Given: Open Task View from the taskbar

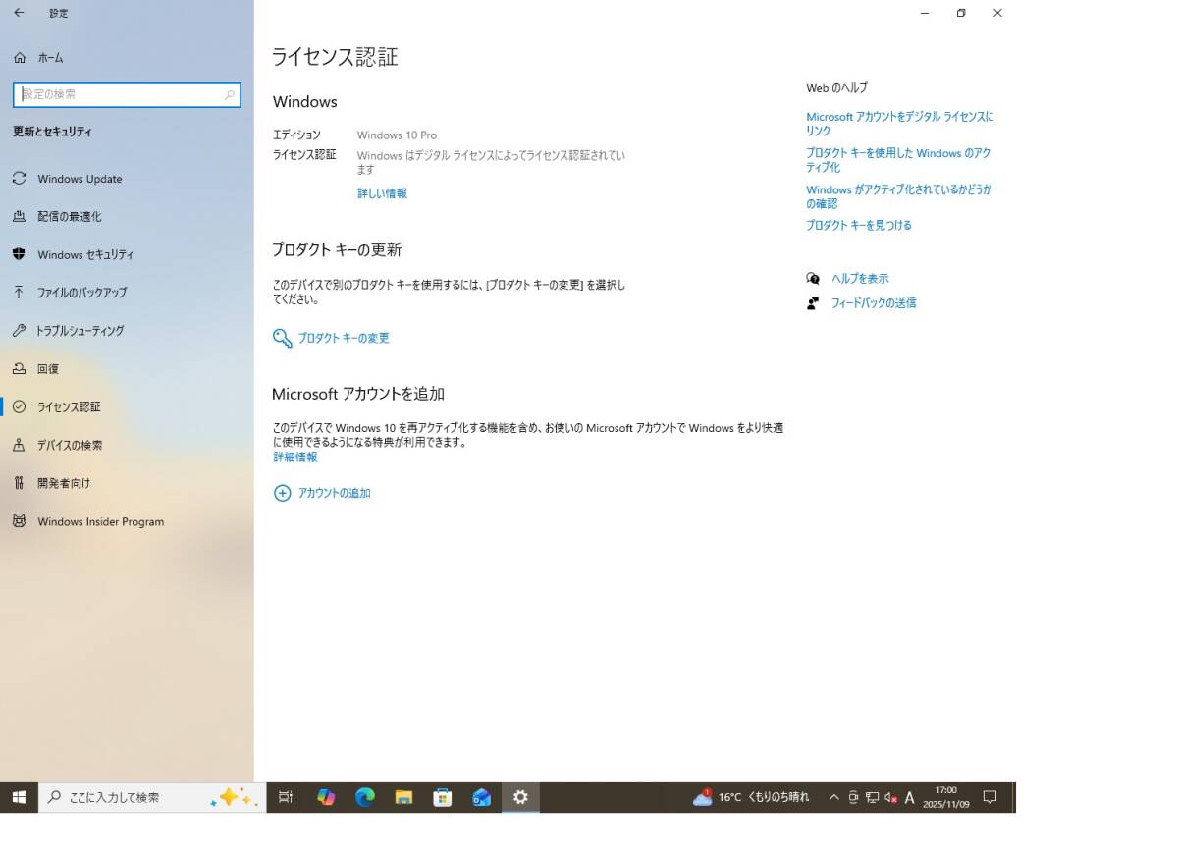Looking at the screenshot, I should click(x=285, y=797).
